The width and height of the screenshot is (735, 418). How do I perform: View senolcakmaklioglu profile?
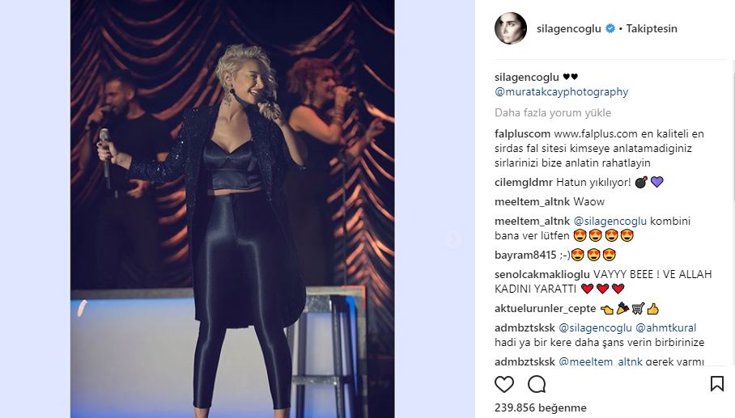542,274
